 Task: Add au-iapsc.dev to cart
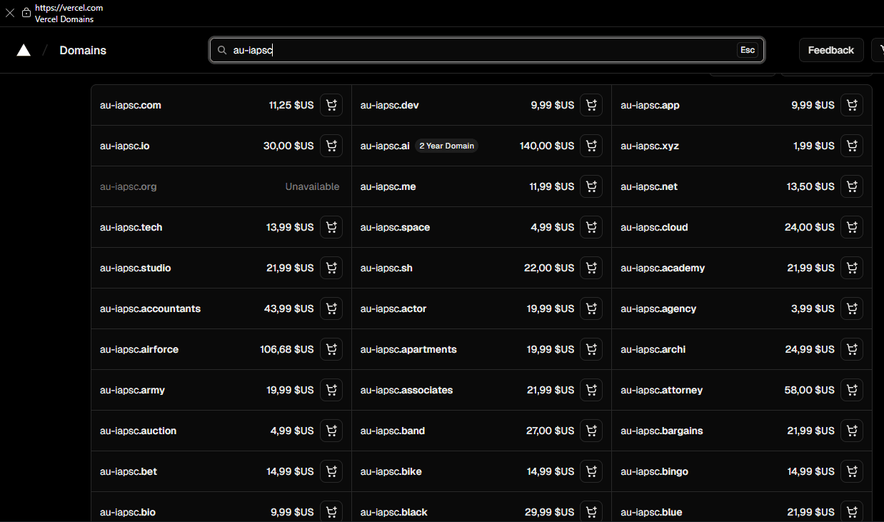591,106
